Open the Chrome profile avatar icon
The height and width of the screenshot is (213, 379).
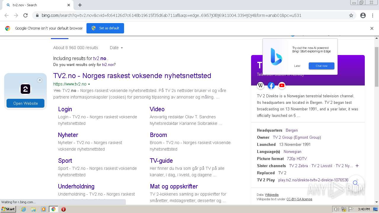(x=363, y=15)
